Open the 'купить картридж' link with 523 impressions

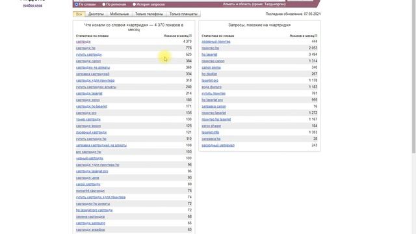tap(89, 55)
